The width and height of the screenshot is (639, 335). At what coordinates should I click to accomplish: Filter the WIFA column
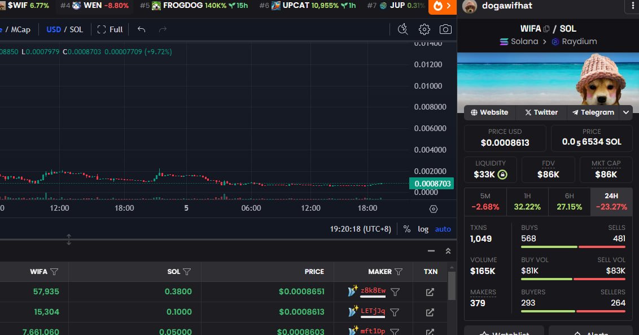tap(54, 272)
